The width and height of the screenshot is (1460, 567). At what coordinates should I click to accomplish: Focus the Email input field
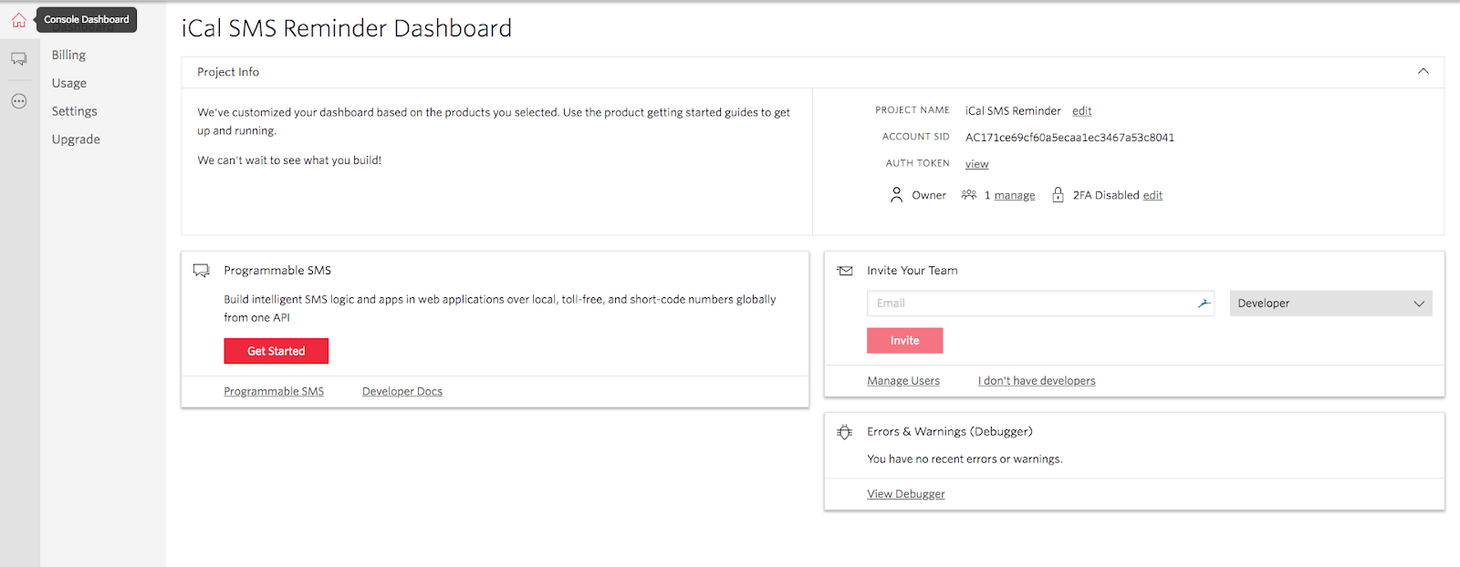pos(1040,304)
